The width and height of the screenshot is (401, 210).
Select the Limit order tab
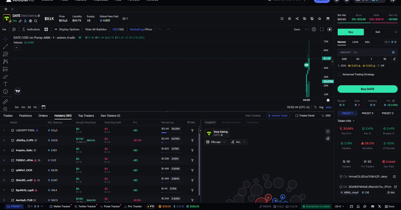(355, 42)
